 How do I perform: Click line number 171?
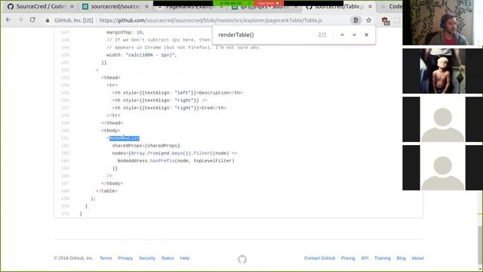click(x=66, y=214)
